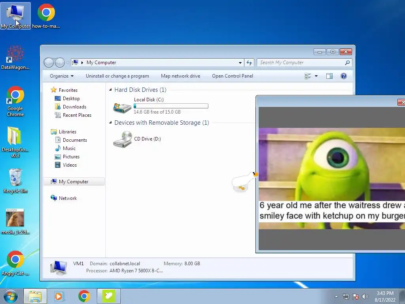Open the volume speaker tray icon
The image size is (405, 304).
365,296
